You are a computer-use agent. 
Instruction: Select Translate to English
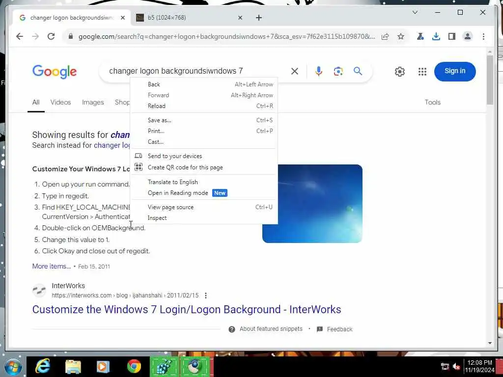pos(204,182)
